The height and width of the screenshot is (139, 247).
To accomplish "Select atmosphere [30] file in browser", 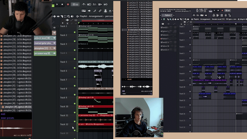I will [x=16, y=40].
